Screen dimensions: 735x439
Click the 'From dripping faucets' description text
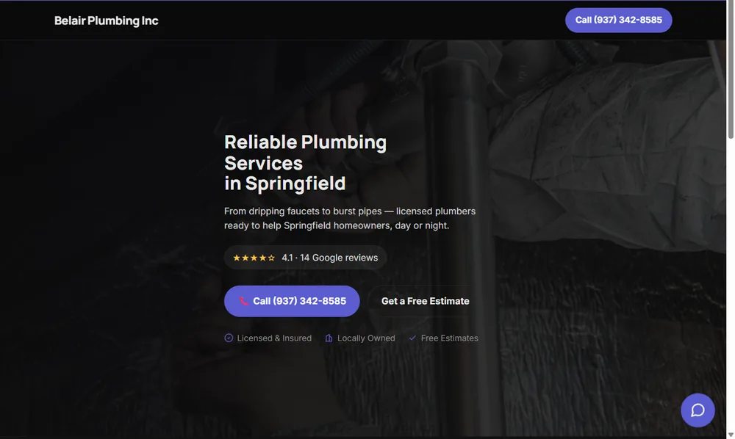(350, 219)
